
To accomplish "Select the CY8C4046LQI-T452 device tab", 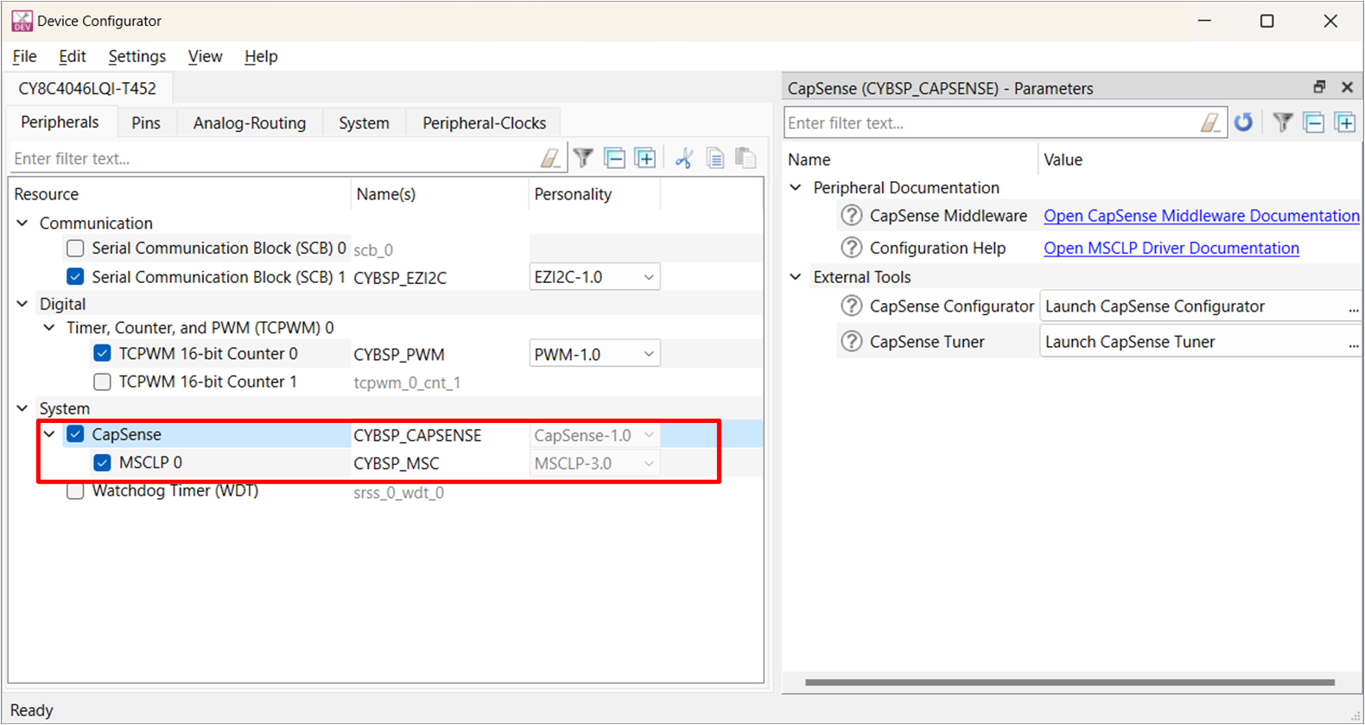I will 87,88.
